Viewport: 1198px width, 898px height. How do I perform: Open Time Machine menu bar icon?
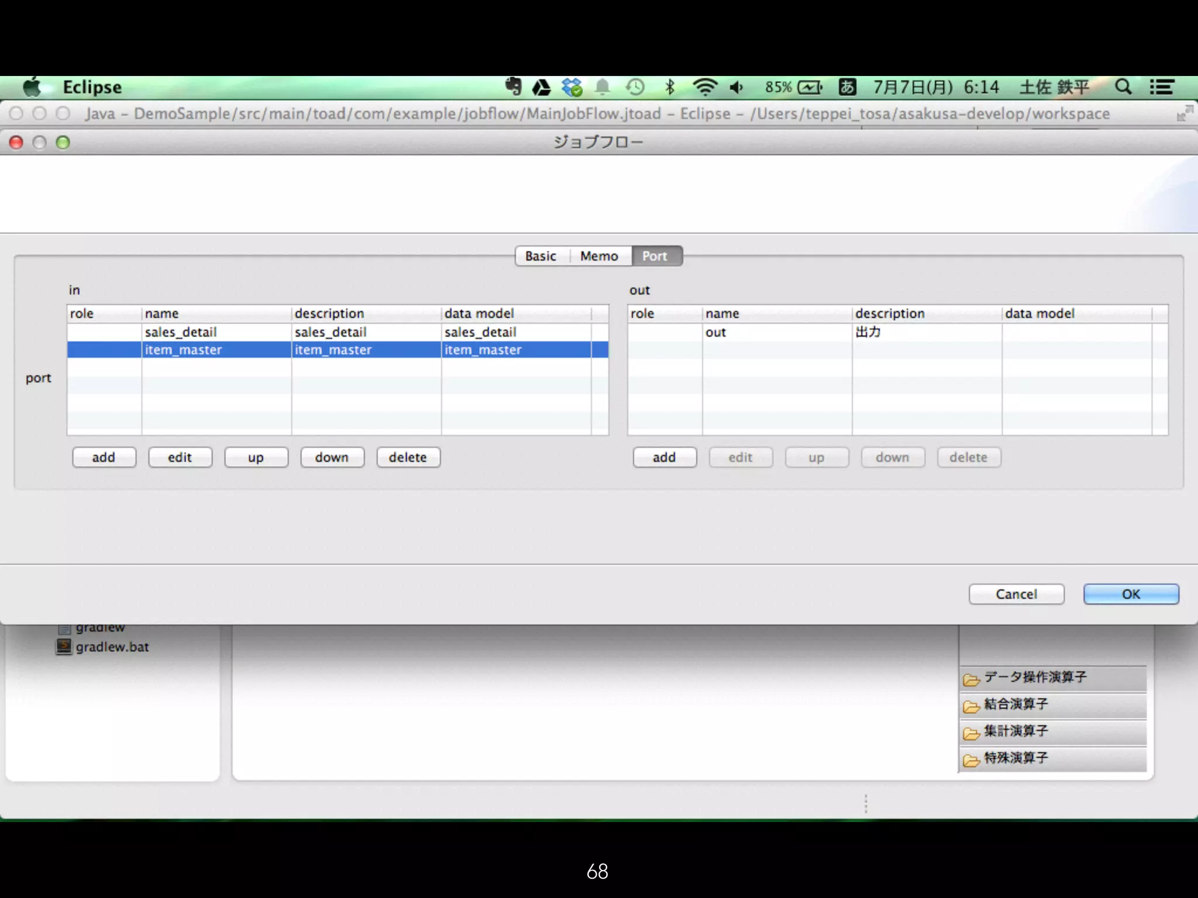point(635,87)
